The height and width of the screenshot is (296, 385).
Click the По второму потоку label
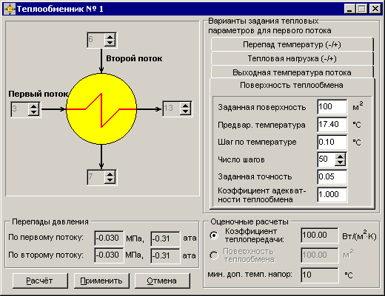[46, 255]
